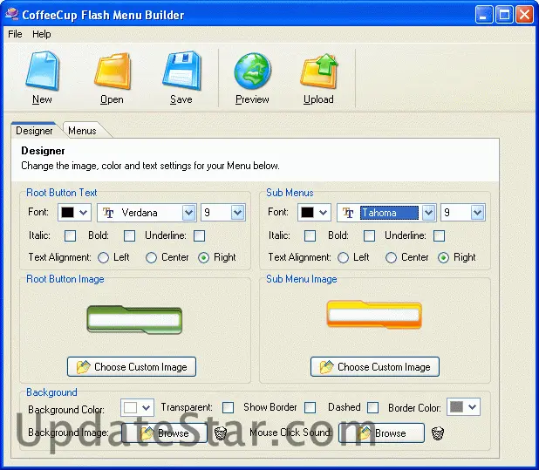Select Center alignment for Sub Menus
The width and height of the screenshot is (539, 470).
[x=392, y=258]
